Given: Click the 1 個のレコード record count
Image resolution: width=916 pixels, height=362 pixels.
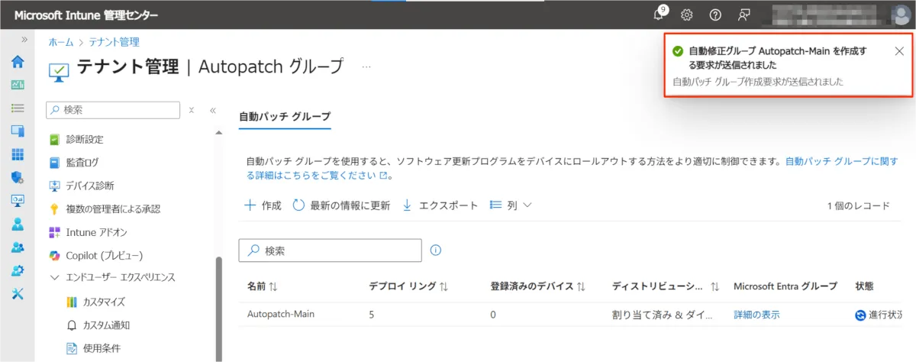Looking at the screenshot, I should (859, 206).
